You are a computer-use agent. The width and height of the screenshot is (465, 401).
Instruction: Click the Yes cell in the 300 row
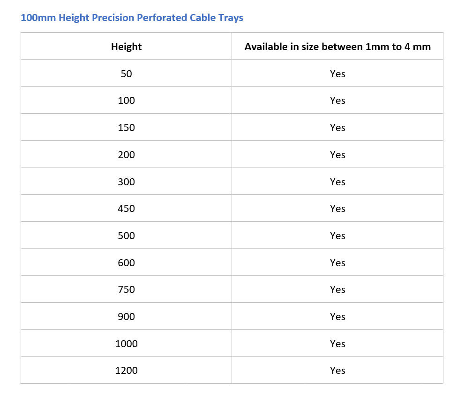pyautogui.click(x=337, y=182)
